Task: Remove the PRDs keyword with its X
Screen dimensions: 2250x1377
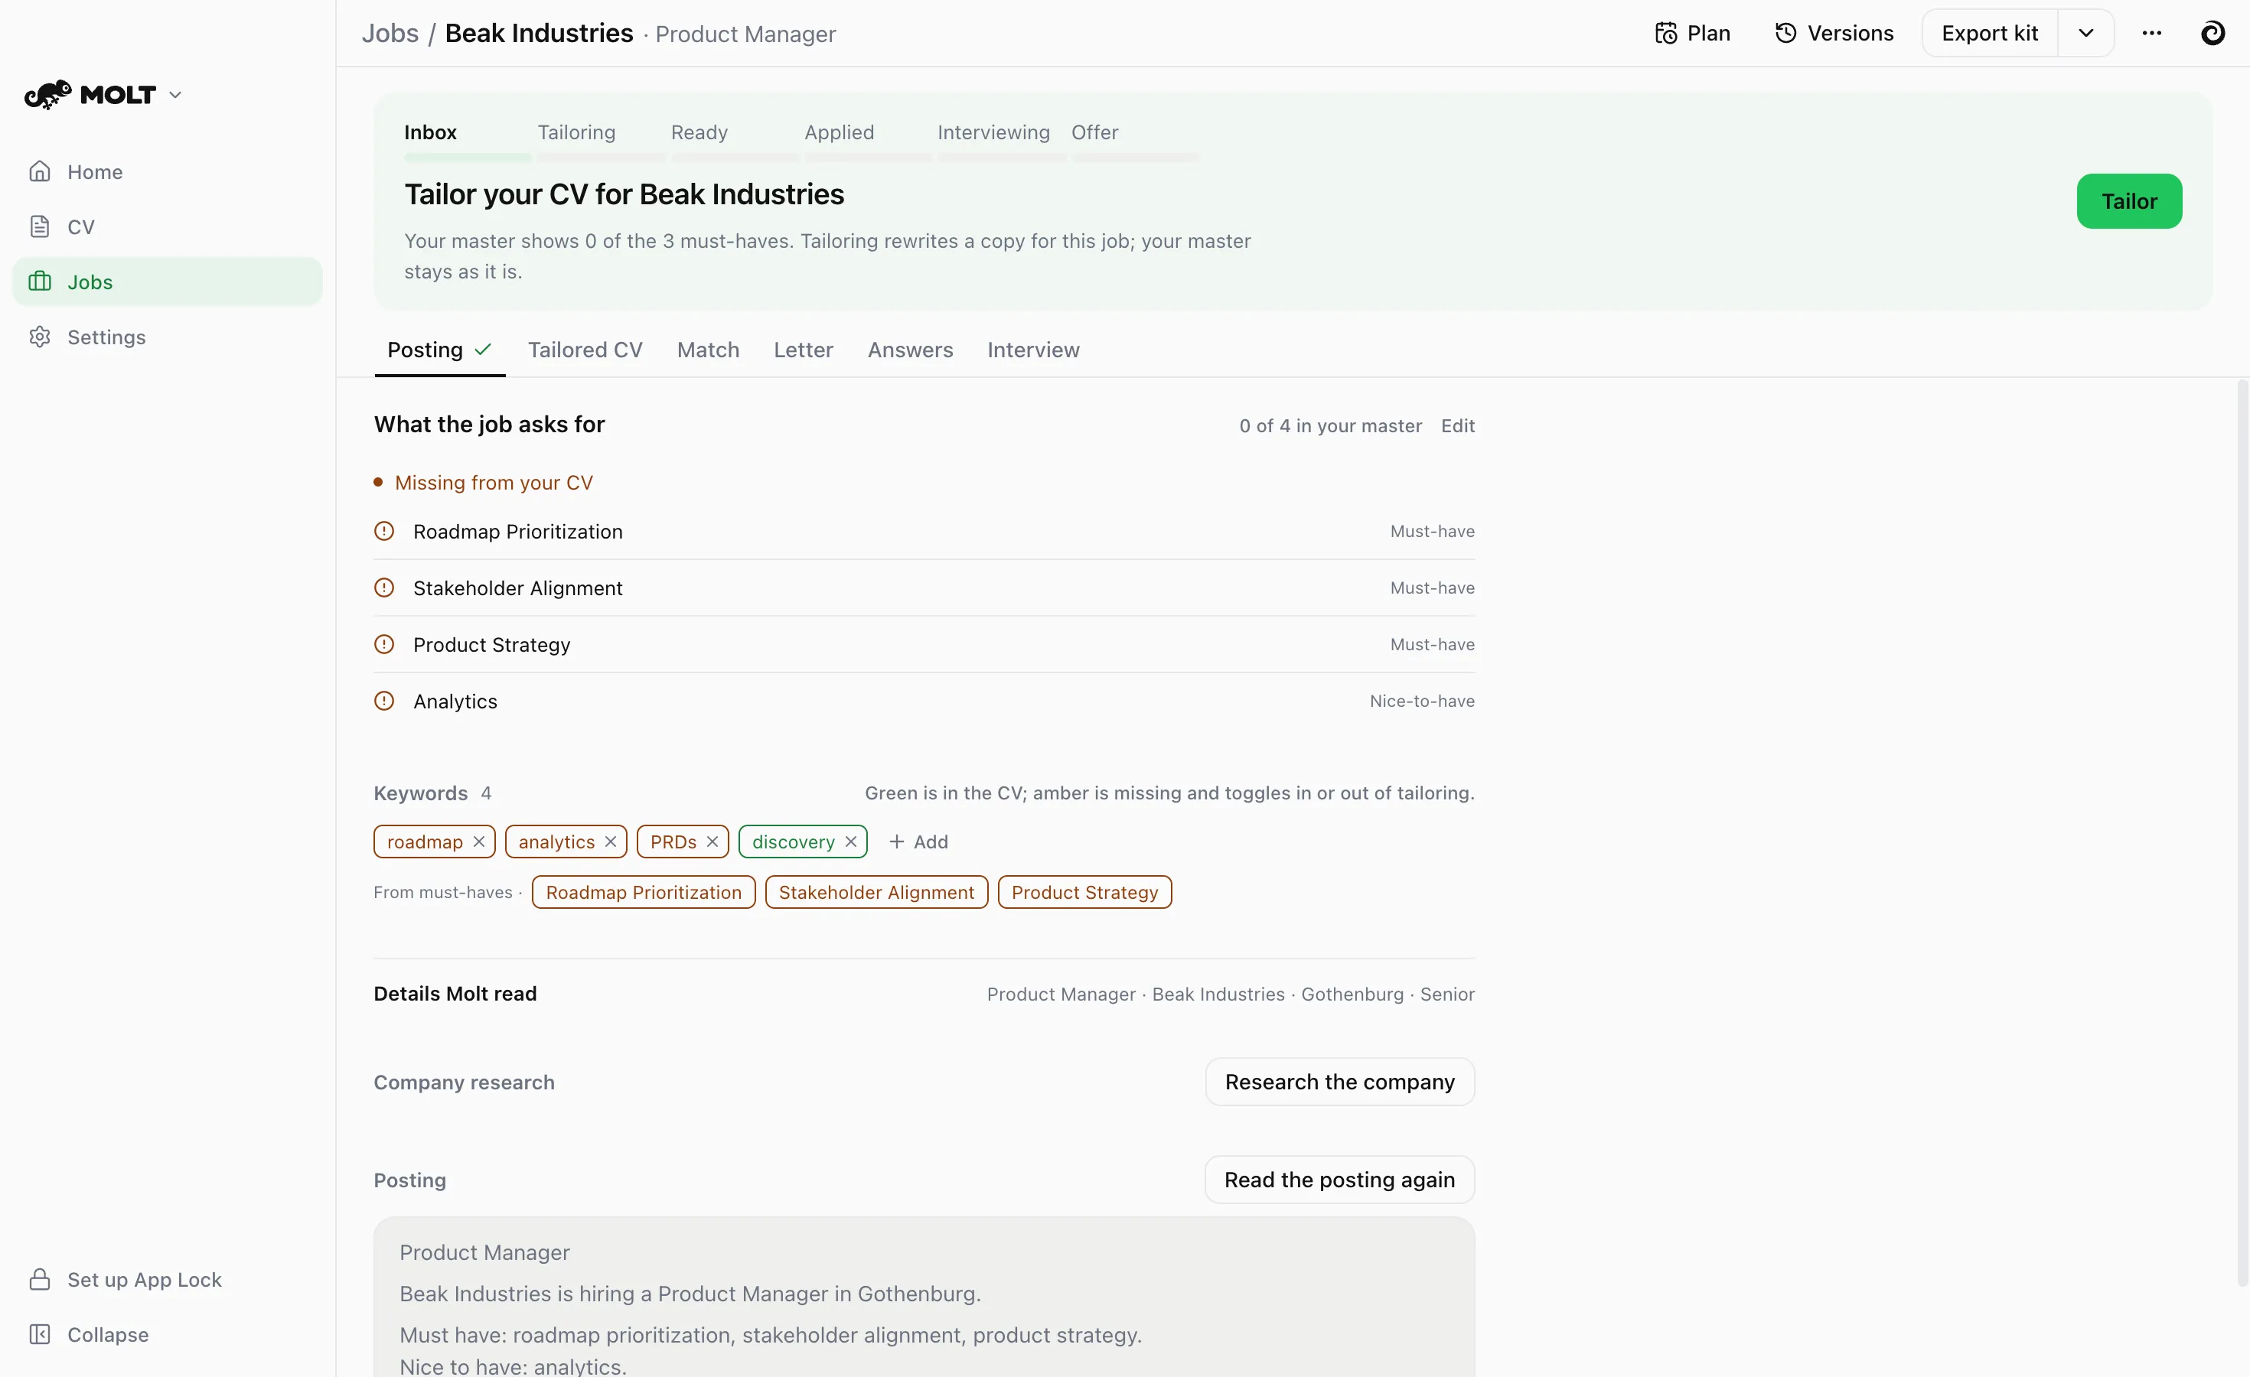Action: point(712,841)
